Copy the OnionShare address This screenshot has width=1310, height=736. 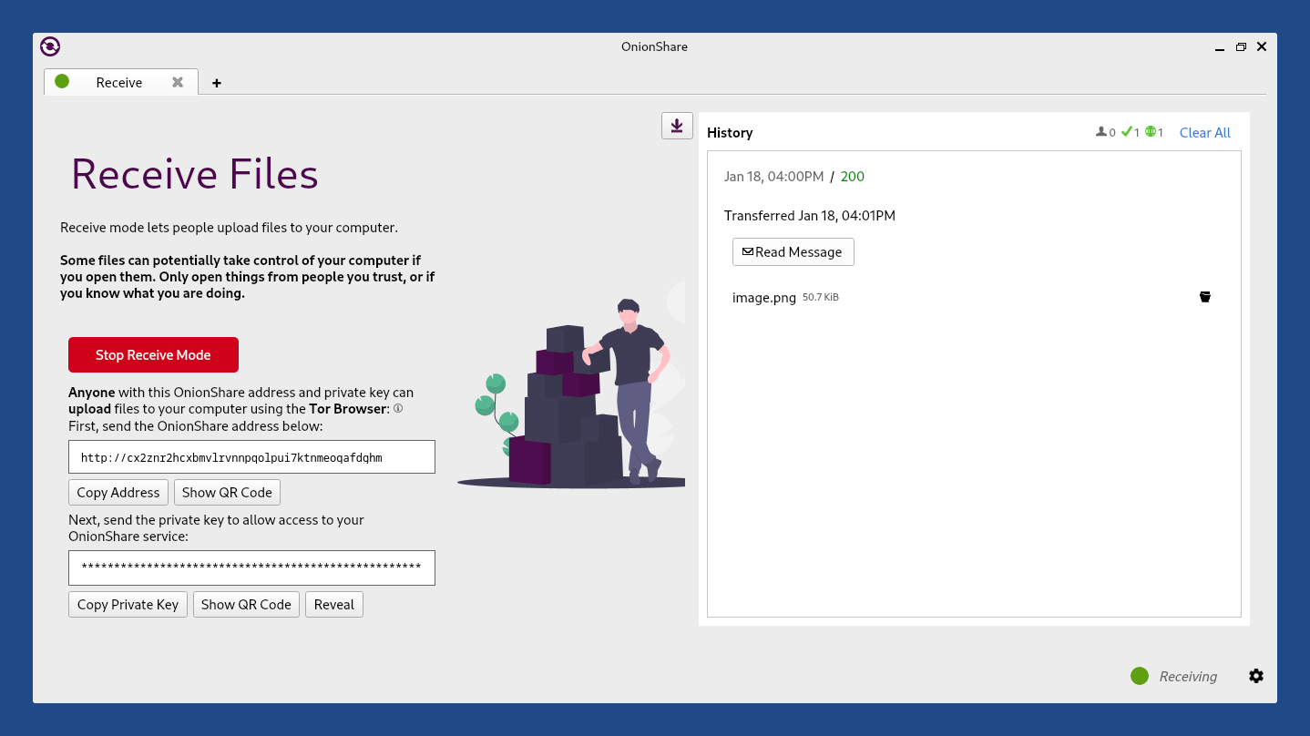coord(118,492)
